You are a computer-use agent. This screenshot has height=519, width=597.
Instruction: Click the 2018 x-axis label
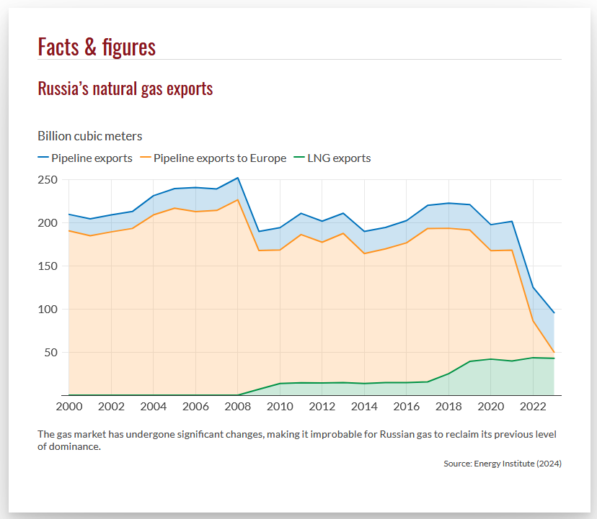448,407
